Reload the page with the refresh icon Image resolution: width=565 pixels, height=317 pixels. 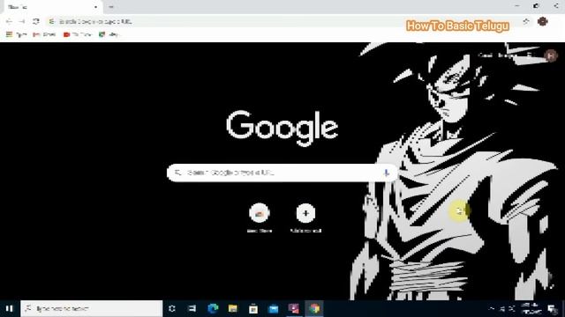tap(35, 21)
